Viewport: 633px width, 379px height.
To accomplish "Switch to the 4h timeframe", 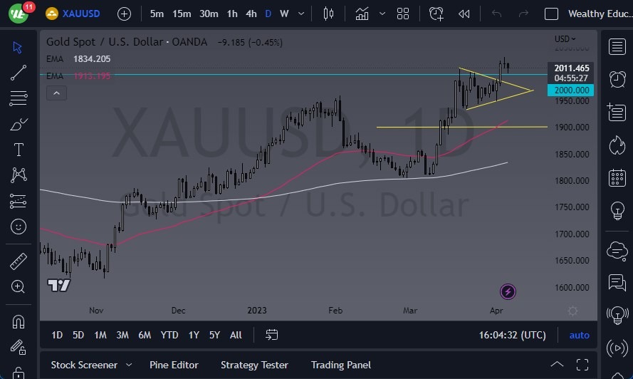I will [x=251, y=14].
